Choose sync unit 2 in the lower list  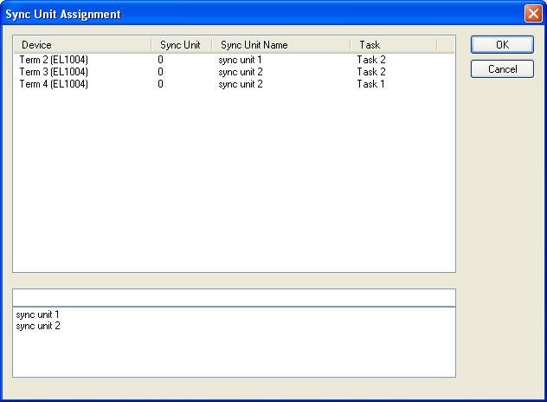point(38,326)
